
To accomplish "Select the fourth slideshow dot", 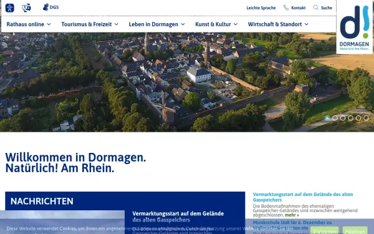I will click(x=350, y=118).
